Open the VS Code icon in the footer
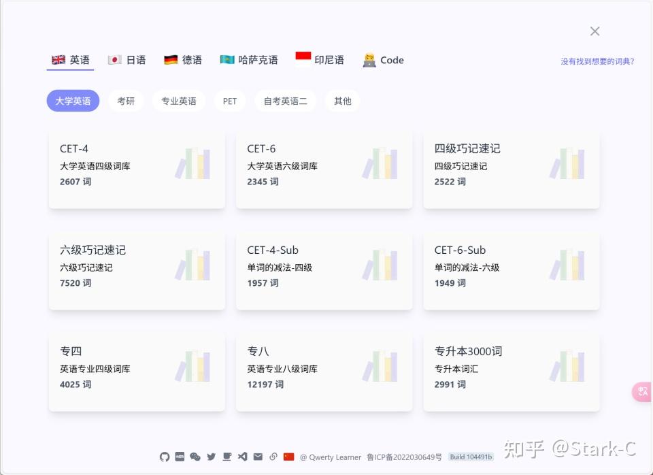Screen dimensions: 653x475 (242, 457)
